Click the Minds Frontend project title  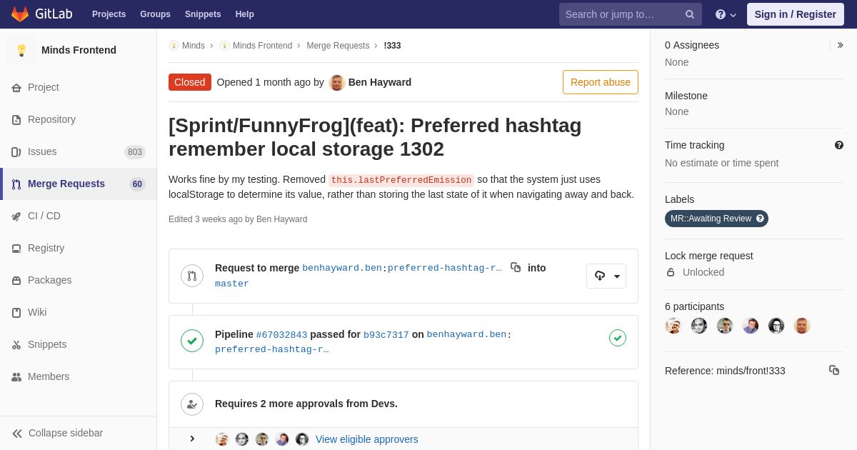pos(79,50)
